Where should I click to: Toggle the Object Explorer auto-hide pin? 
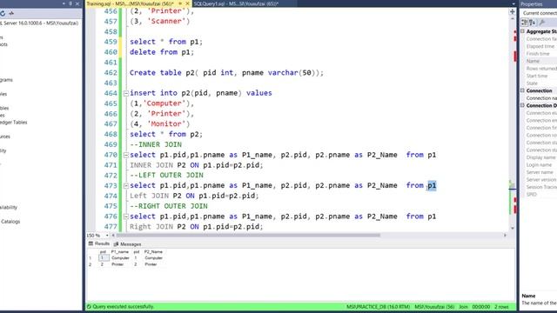[x=70, y=3]
